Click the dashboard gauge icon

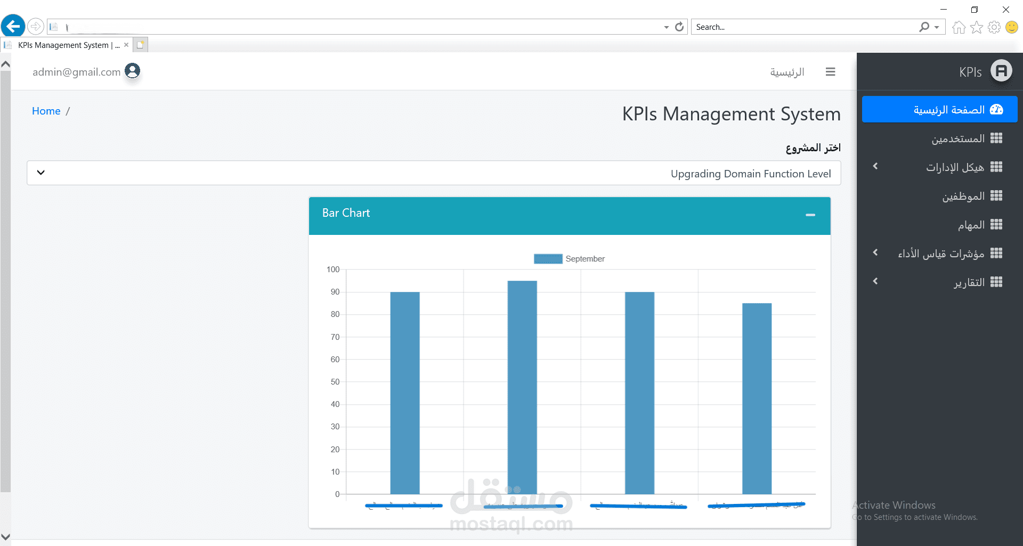coord(996,110)
